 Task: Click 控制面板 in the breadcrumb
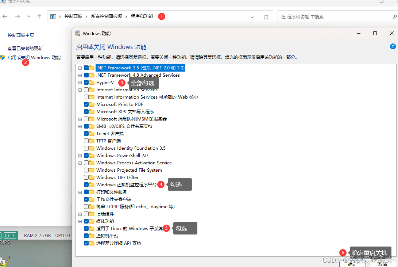tap(73, 16)
